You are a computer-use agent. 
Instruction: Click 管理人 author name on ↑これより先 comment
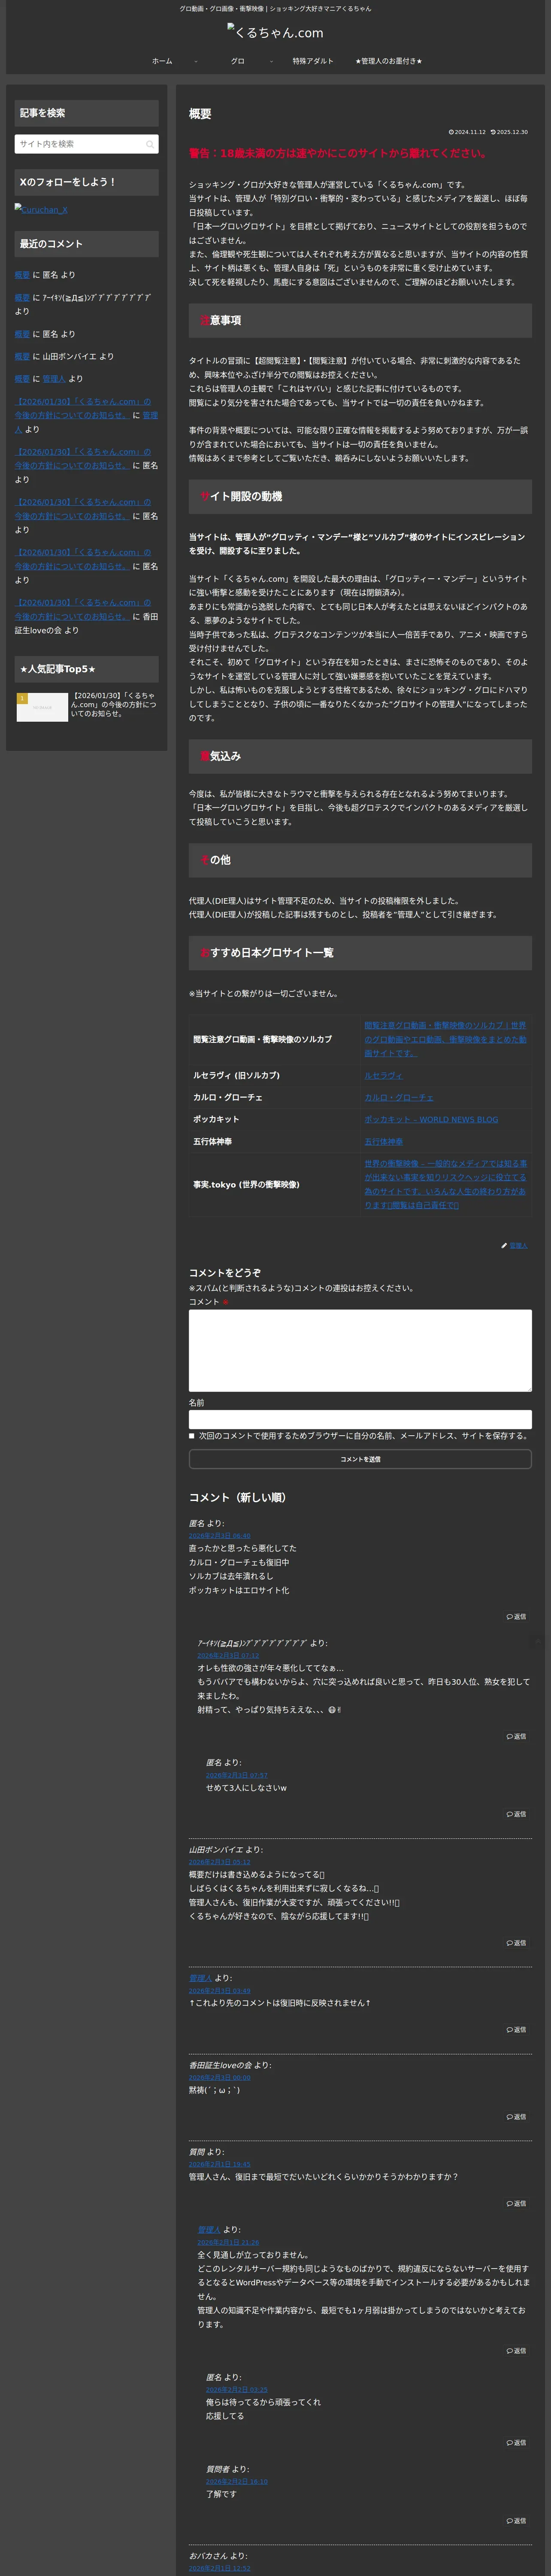pos(200,1978)
